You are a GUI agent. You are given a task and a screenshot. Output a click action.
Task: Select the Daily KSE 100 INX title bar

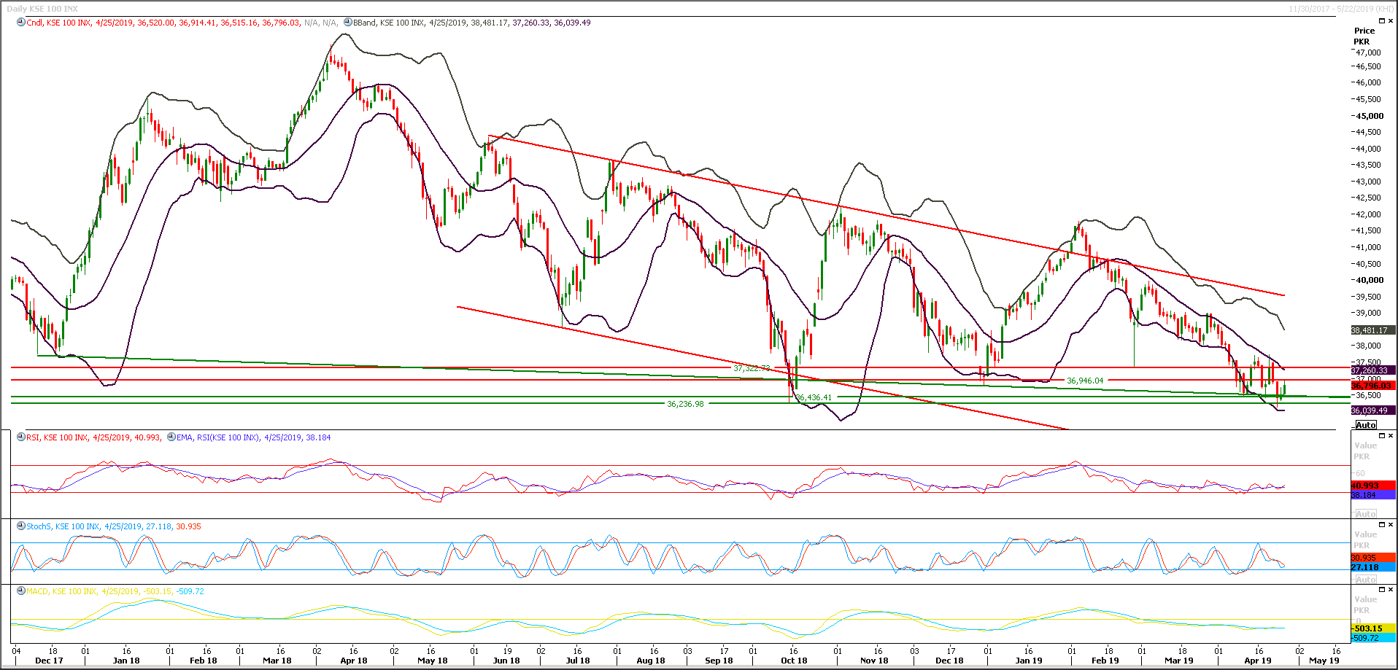click(44, 8)
